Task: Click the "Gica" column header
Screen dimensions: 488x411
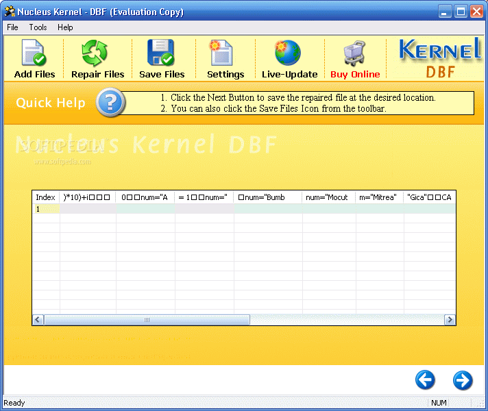Action: pyautogui.click(x=430, y=197)
